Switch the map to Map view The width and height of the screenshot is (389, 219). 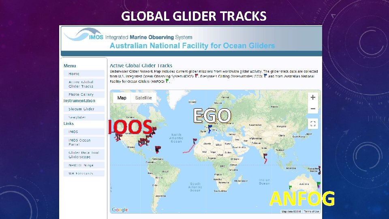[x=122, y=98]
